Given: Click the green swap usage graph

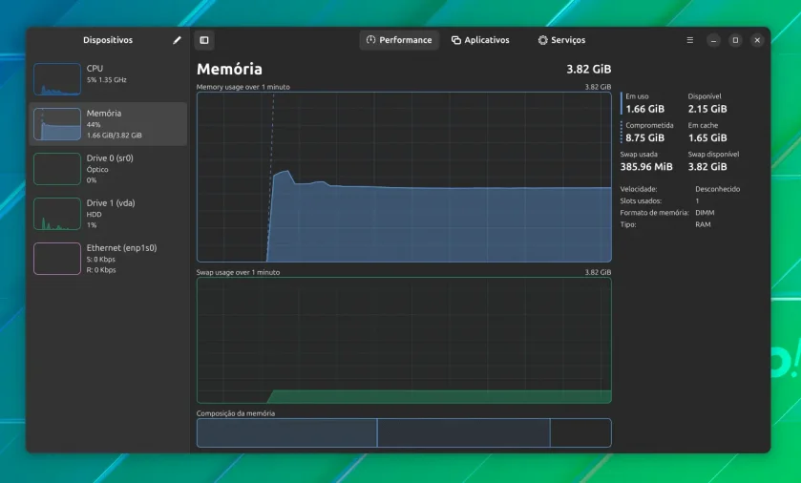Looking at the screenshot, I should coord(404,341).
